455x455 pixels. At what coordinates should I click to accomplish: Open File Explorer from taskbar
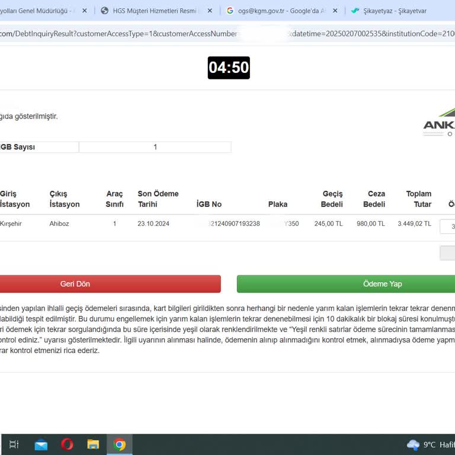(x=93, y=444)
